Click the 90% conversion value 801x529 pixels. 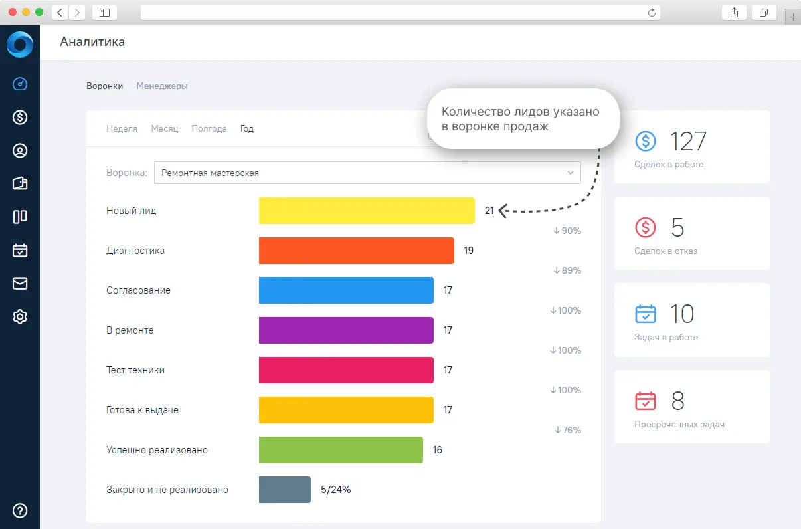pos(567,231)
